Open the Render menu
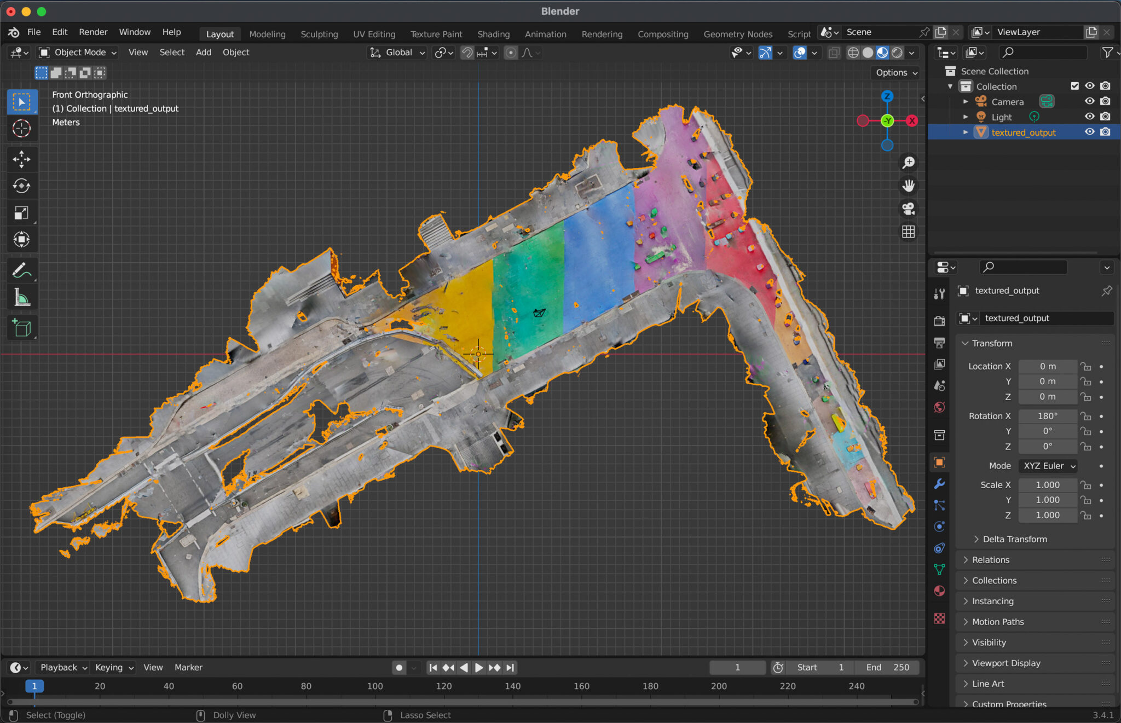1121x723 pixels. 93,31
